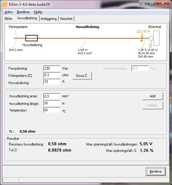Click the Gissa Z.. button

(x=82, y=76)
